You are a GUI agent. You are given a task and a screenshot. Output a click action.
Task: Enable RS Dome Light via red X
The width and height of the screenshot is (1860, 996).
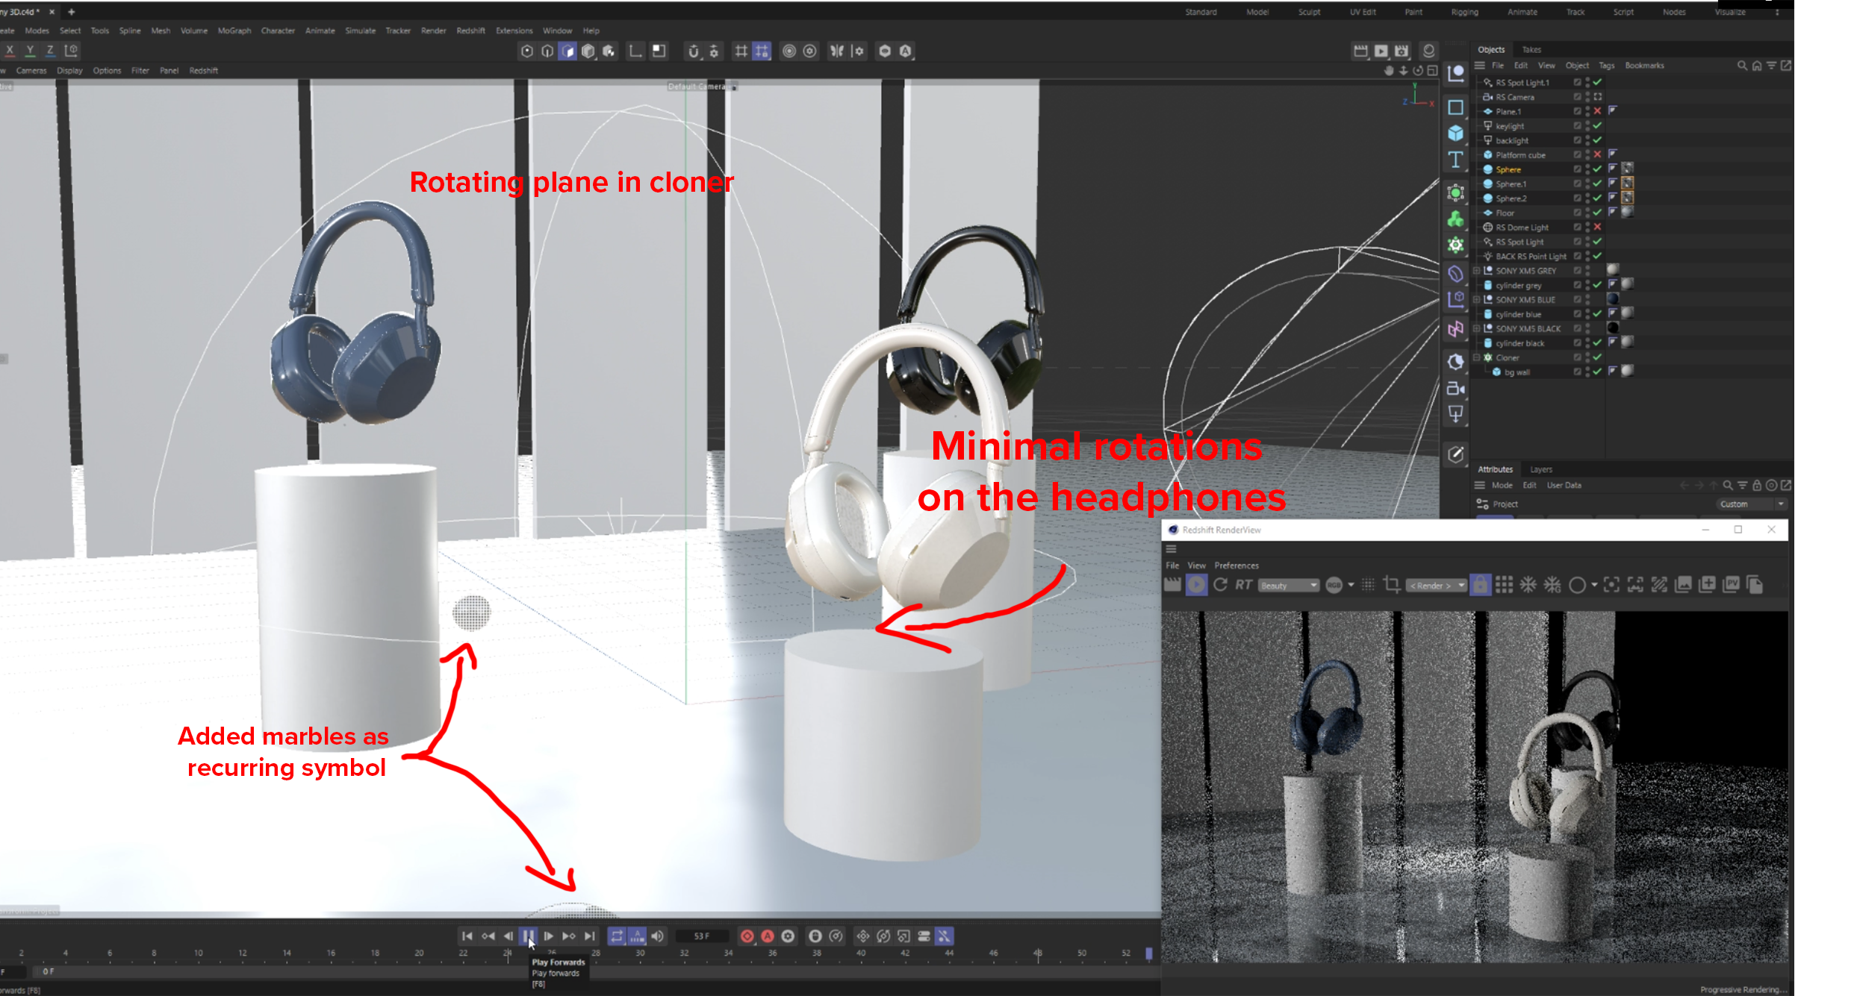pos(1597,227)
